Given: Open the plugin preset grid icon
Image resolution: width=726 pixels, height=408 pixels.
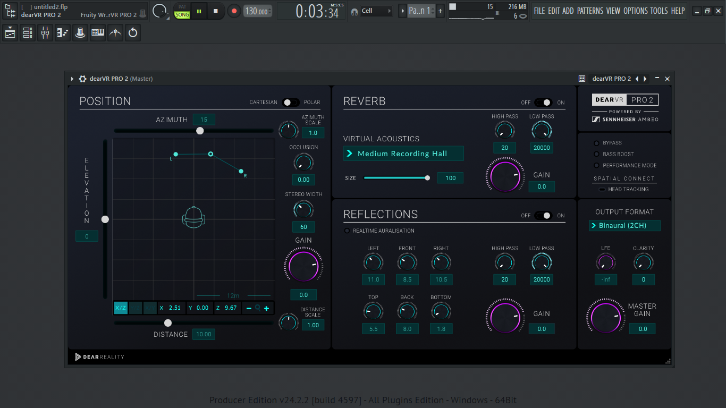Looking at the screenshot, I should pyautogui.click(x=582, y=79).
